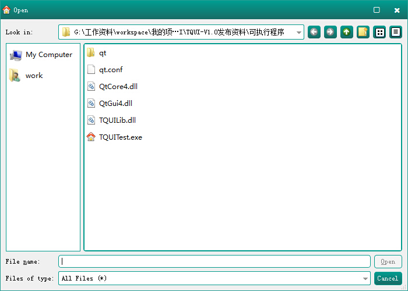The height and width of the screenshot is (291, 408).
Task: Open the Files of type dropdown arrow
Action: point(365,279)
